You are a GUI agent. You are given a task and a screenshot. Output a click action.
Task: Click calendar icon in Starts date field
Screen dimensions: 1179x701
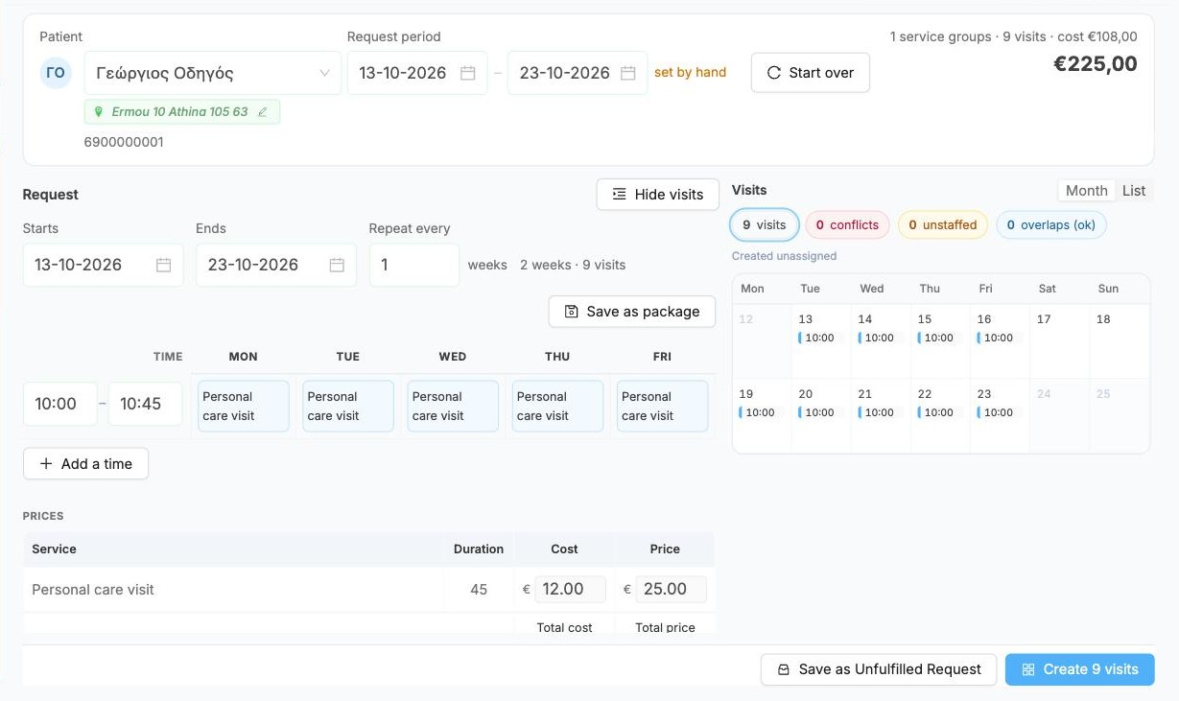[x=163, y=265]
